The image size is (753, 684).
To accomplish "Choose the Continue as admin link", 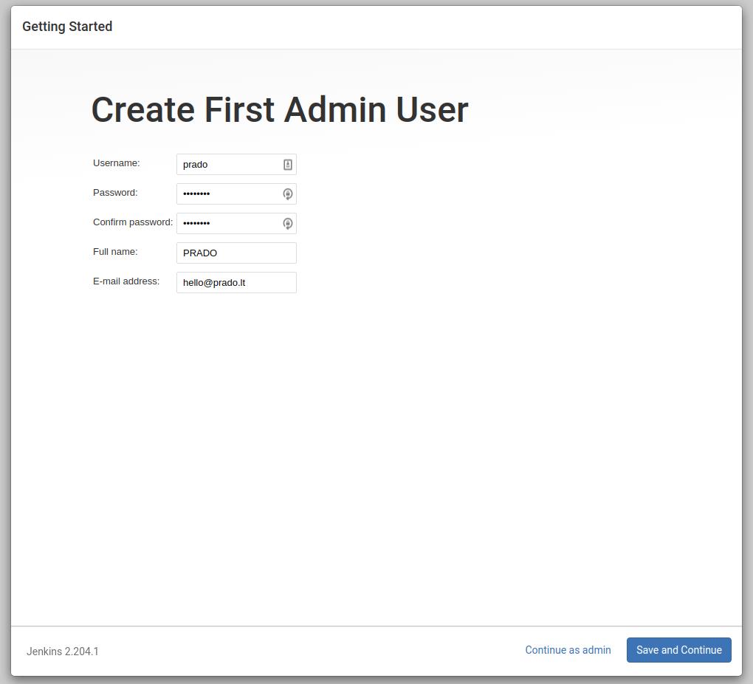I will pos(568,650).
